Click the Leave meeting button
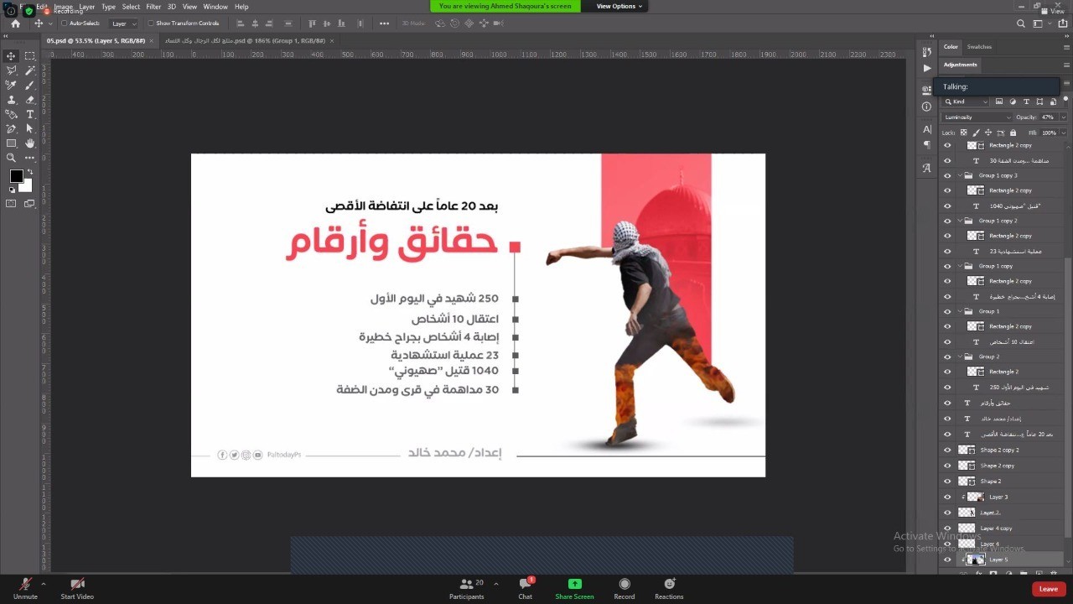This screenshot has height=604, width=1073. pos(1048,589)
